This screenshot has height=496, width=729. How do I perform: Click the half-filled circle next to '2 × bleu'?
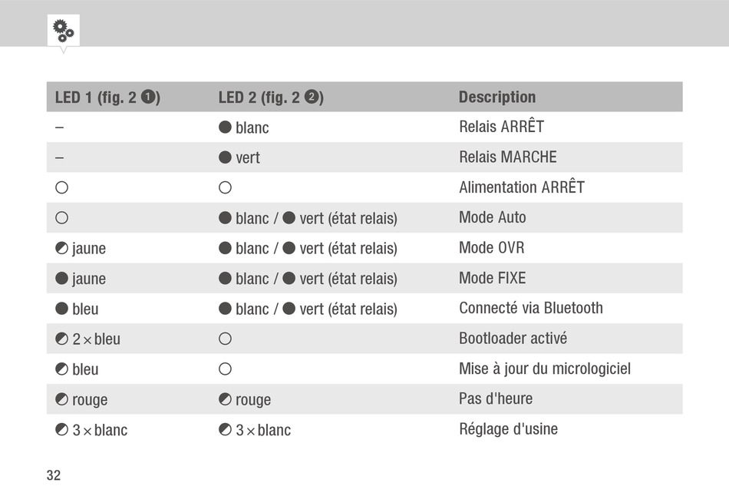coord(62,339)
